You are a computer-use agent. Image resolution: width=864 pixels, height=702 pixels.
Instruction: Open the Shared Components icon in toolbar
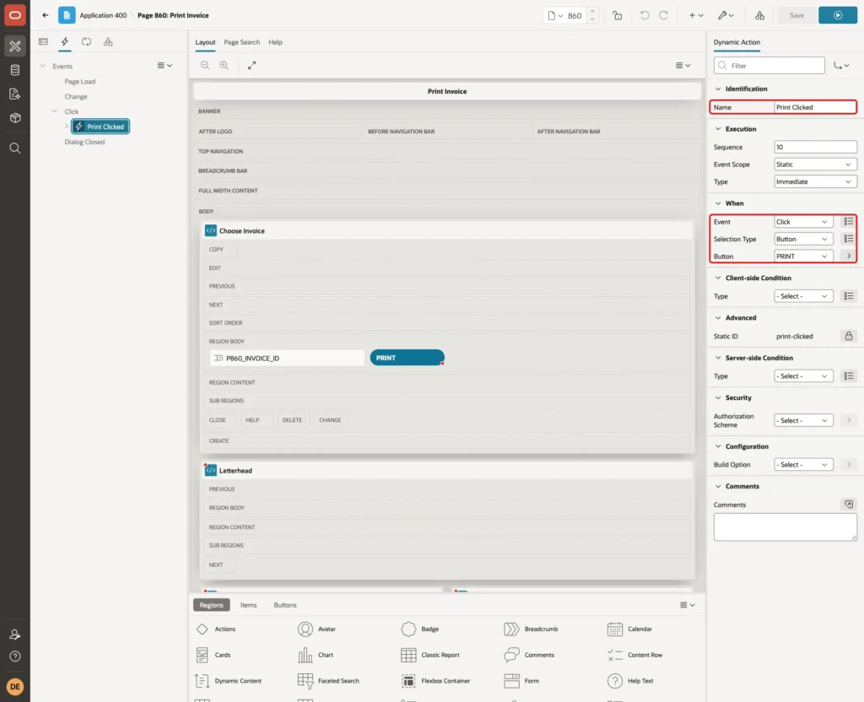(x=759, y=15)
